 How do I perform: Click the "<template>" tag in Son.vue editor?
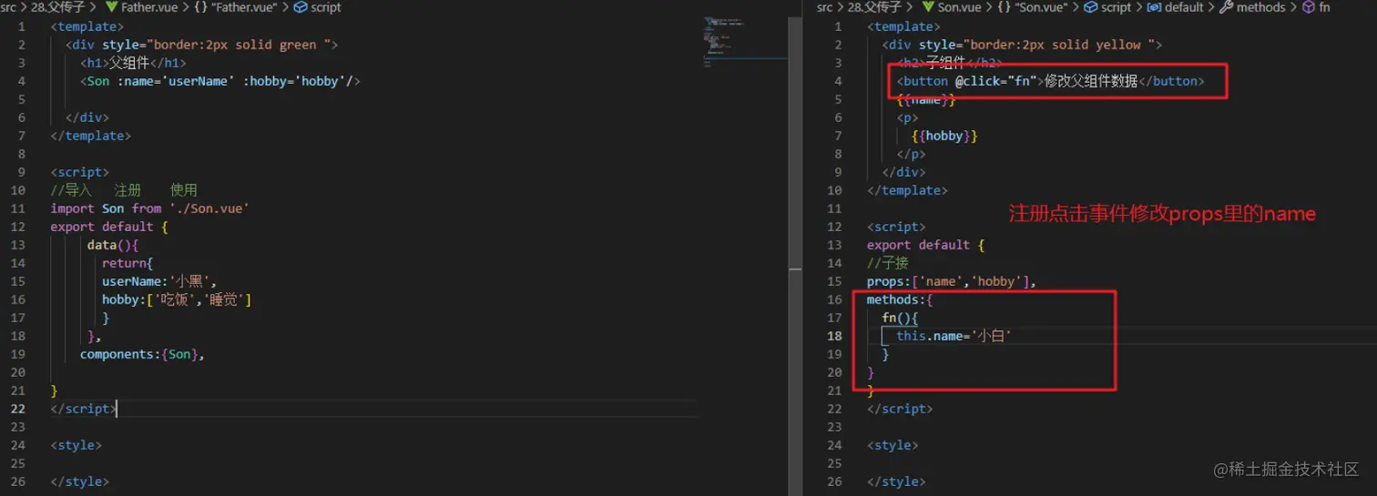pyautogui.click(x=903, y=26)
